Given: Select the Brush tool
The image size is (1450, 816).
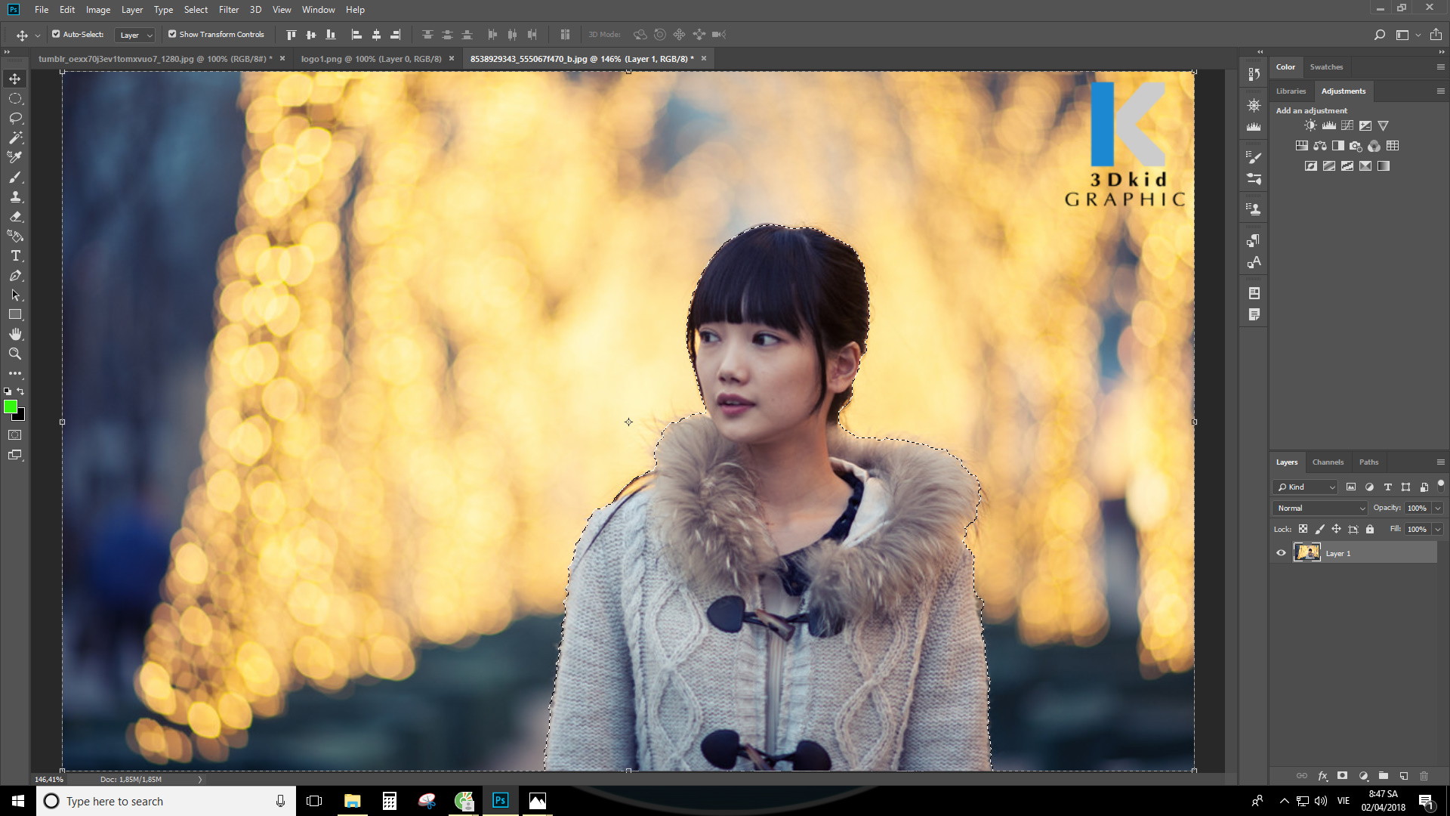Looking at the screenshot, I should tap(15, 178).
